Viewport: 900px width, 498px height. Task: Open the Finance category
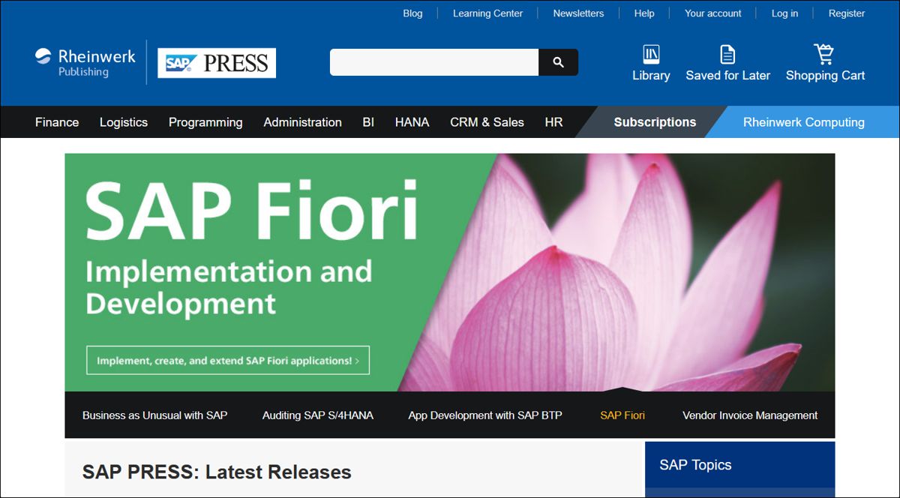click(56, 121)
